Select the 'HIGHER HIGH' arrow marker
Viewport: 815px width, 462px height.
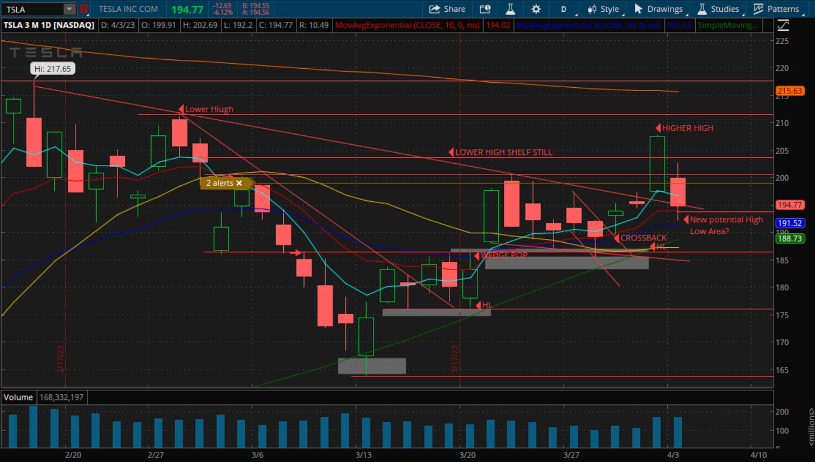658,128
